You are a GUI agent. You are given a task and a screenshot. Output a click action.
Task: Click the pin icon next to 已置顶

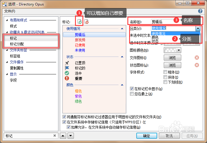click(67, 63)
